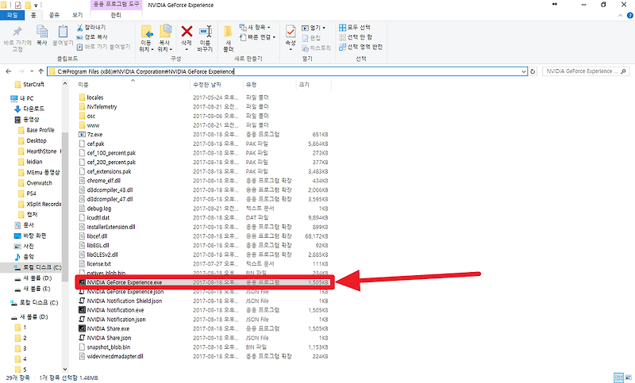The width and height of the screenshot is (635, 383).
Task: Select the Desktop (바탕 화면) sidebar item
Action: point(30,236)
